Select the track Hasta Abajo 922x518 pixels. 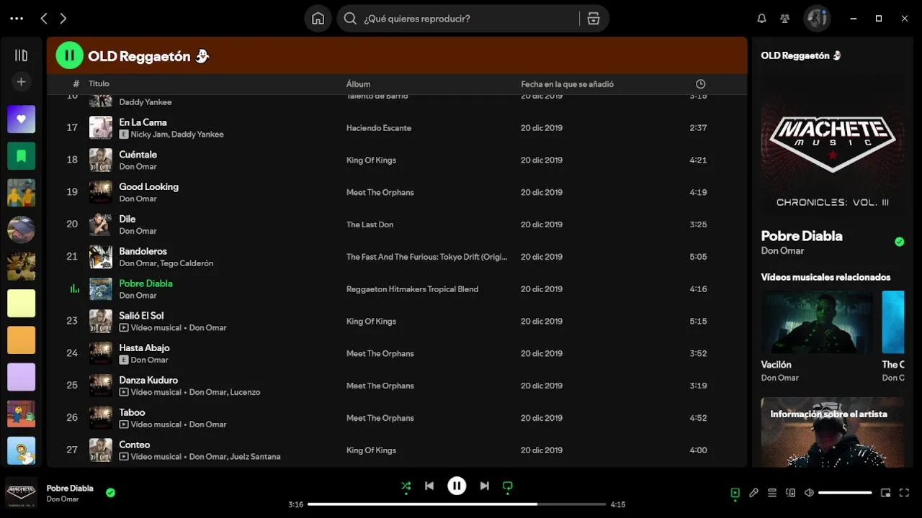(144, 348)
